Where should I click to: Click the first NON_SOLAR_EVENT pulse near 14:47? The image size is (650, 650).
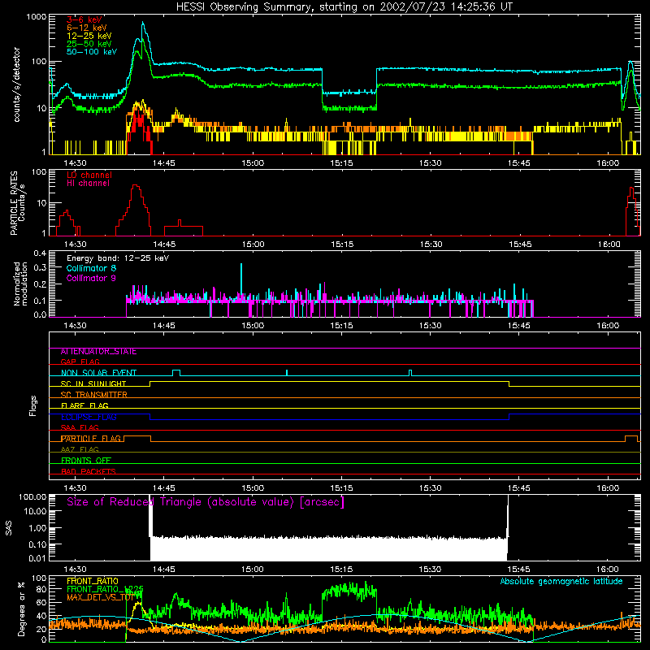[176, 373]
